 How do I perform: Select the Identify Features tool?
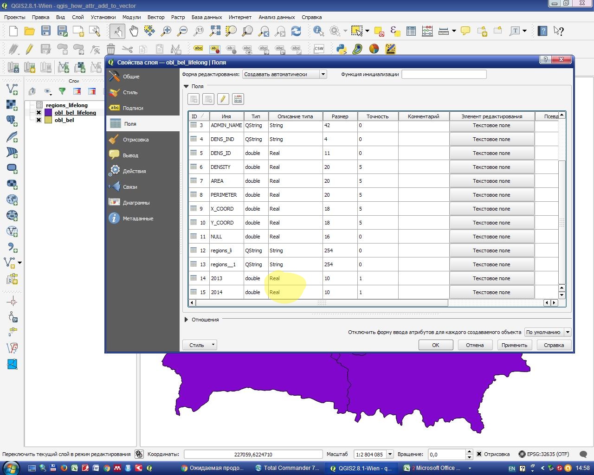point(318,31)
